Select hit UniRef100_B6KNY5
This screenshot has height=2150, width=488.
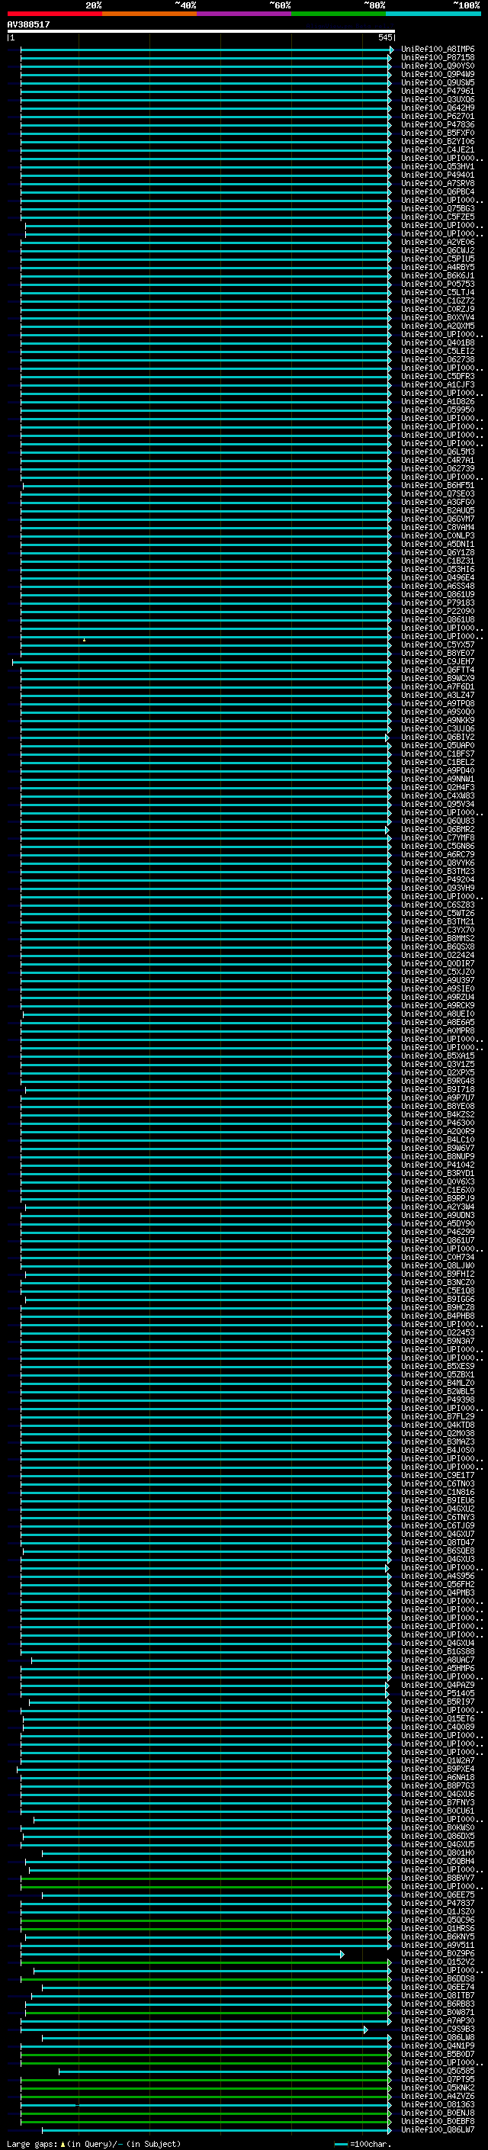coord(438,1936)
